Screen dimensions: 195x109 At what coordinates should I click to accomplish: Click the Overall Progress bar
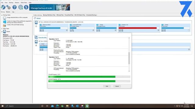[x=89, y=77]
